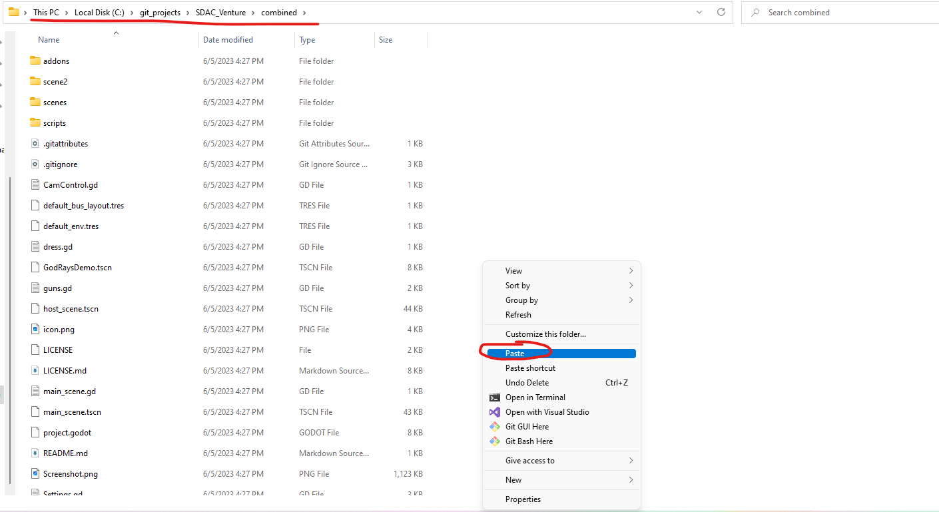Click the Open in Terminal icon

pos(495,397)
